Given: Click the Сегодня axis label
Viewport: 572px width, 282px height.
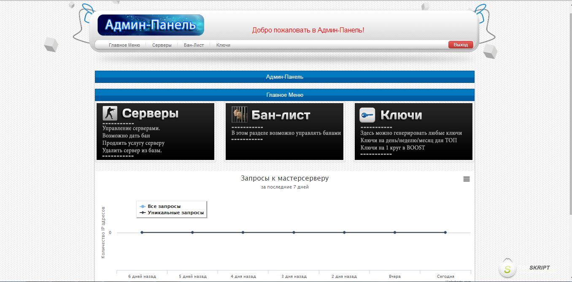Looking at the screenshot, I should [x=445, y=277].
